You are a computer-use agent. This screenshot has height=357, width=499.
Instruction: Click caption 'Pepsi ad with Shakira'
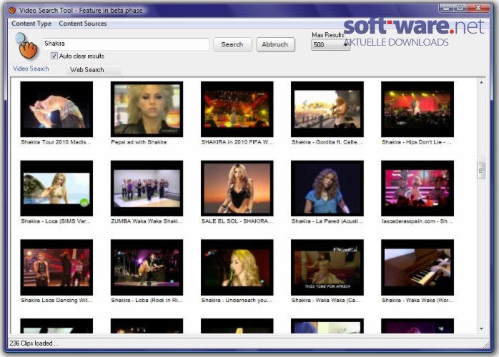coord(139,142)
